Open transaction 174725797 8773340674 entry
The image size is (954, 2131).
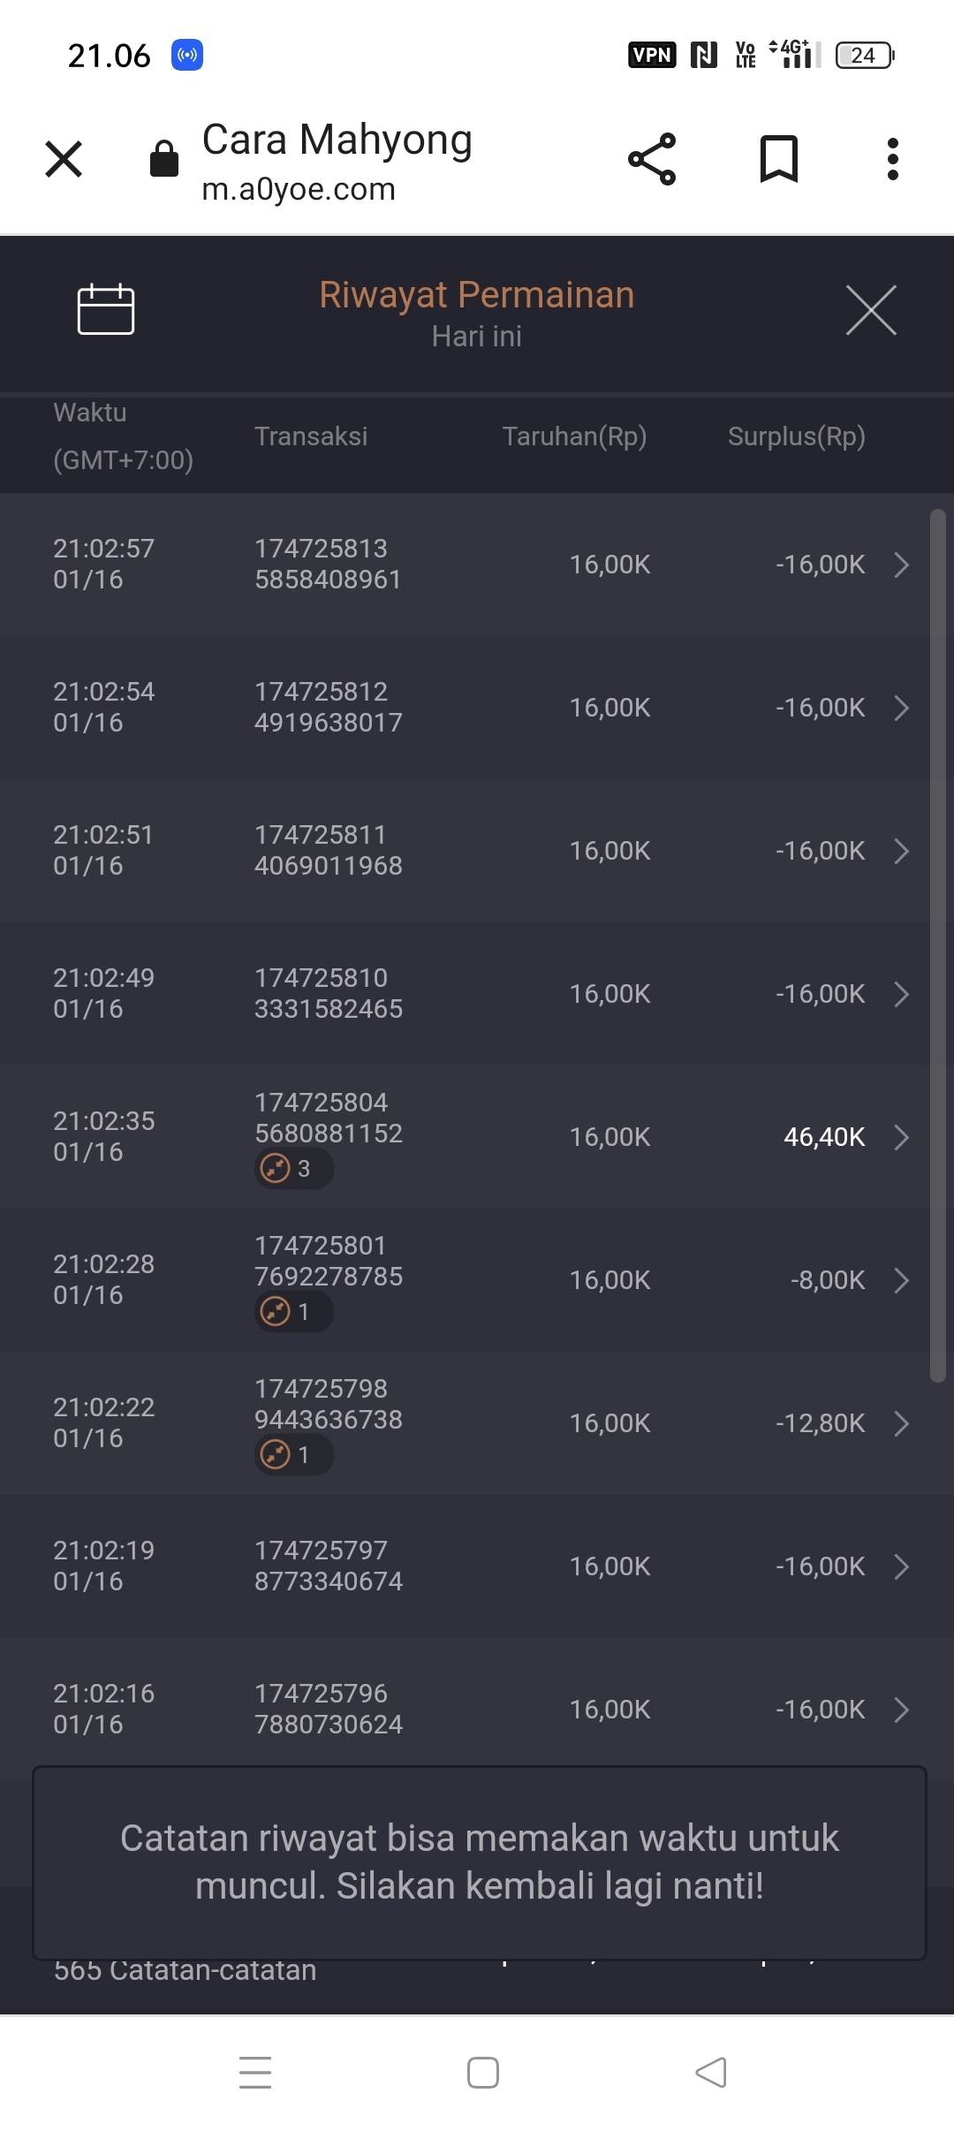point(328,1566)
